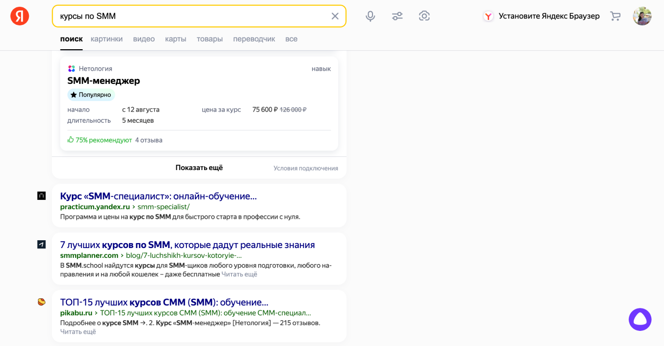Open the Условия подключения link
Image resolution: width=664 pixels, height=346 pixels.
pyautogui.click(x=306, y=168)
